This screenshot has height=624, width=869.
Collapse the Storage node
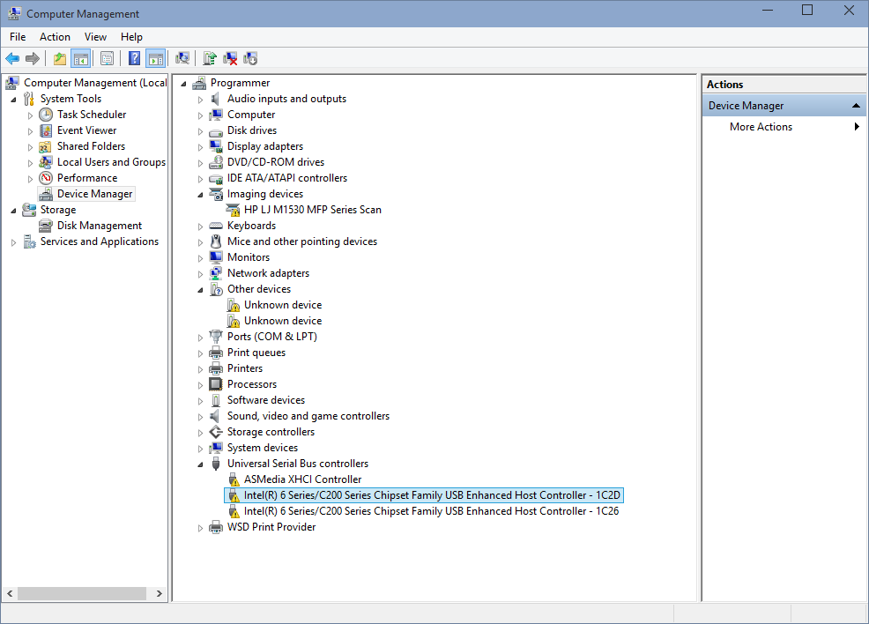pyautogui.click(x=13, y=211)
